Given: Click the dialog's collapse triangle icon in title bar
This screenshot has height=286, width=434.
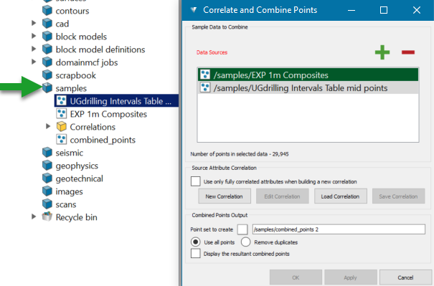Looking at the screenshot, I should point(194,10).
